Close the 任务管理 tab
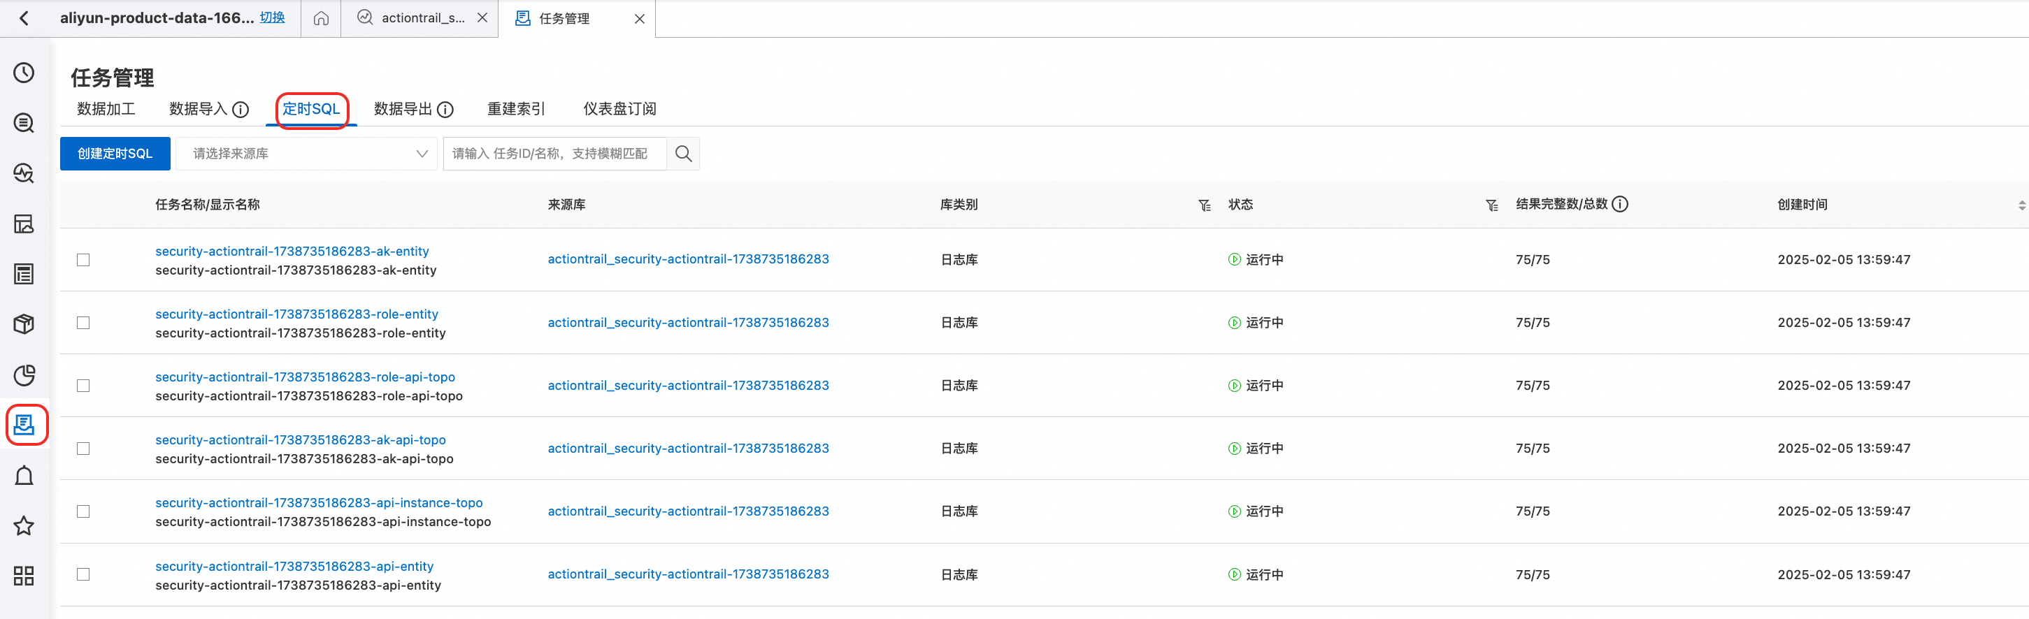 (640, 19)
